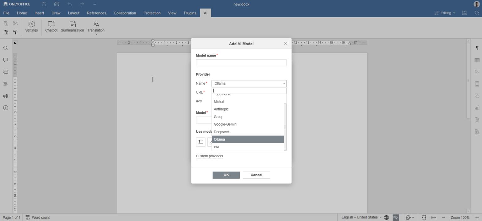Open table settings in right sidebar
The image size is (482, 221).
click(477, 60)
